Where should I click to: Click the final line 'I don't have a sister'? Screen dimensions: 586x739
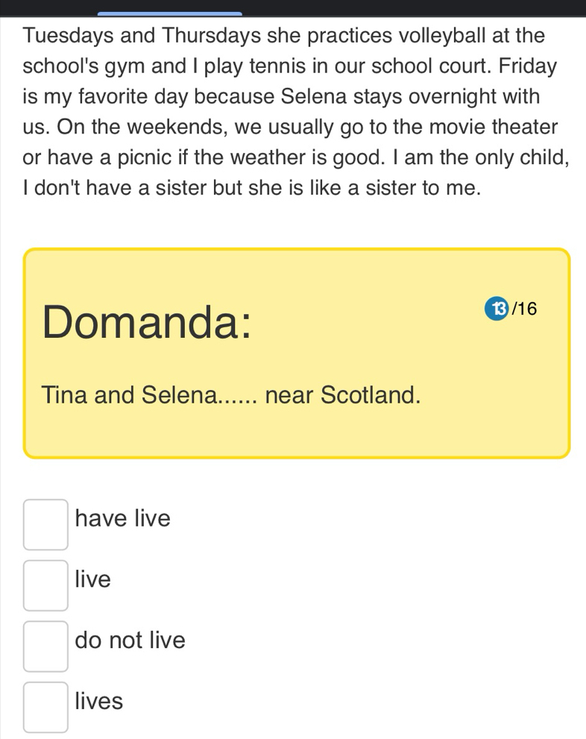(x=252, y=188)
